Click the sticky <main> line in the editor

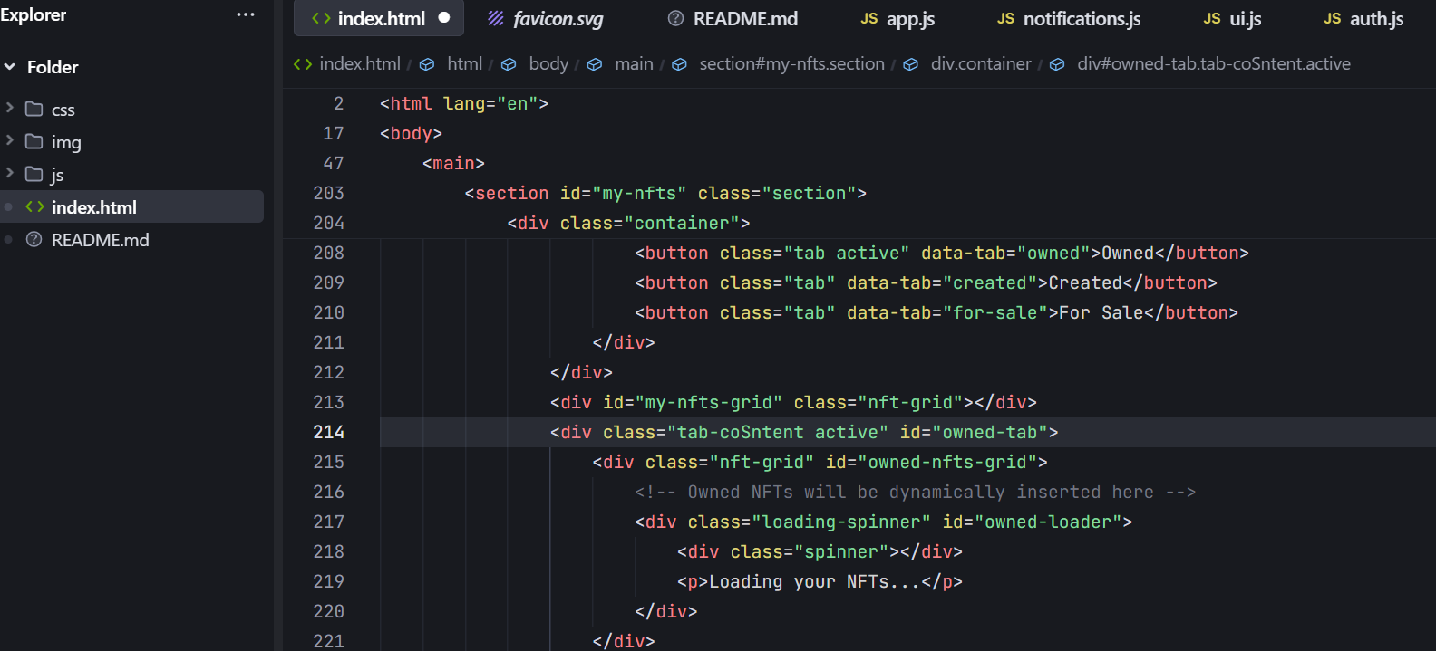tap(453, 163)
